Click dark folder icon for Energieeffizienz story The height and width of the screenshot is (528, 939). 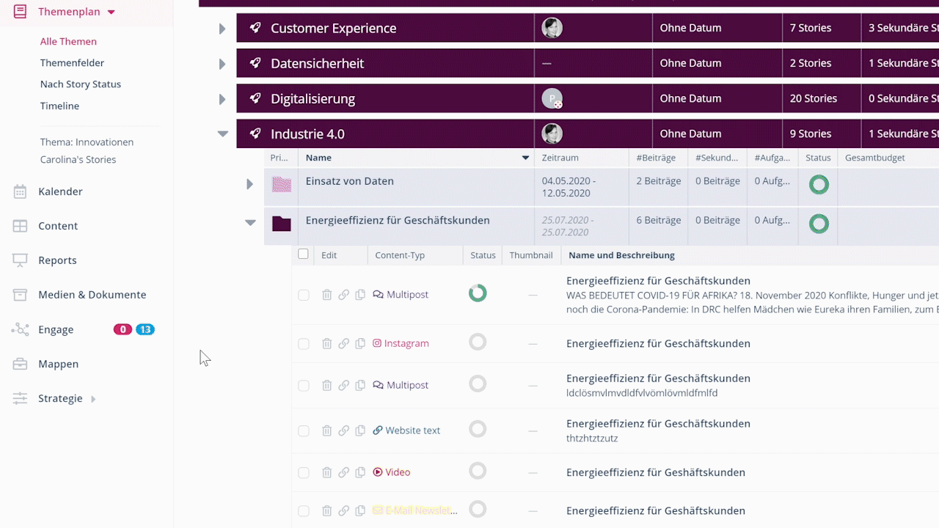point(281,224)
